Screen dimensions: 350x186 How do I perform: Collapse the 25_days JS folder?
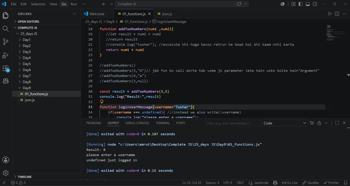(47, 34)
